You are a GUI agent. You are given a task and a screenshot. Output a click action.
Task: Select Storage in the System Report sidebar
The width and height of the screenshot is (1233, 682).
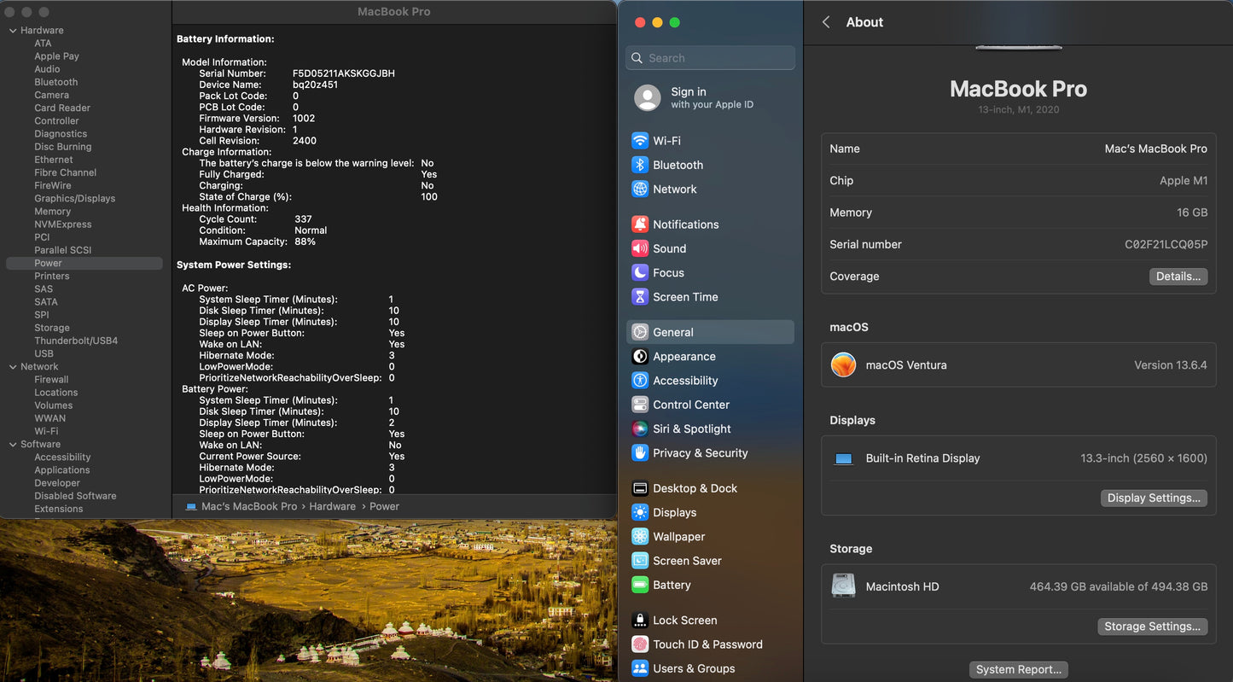pyautogui.click(x=52, y=328)
